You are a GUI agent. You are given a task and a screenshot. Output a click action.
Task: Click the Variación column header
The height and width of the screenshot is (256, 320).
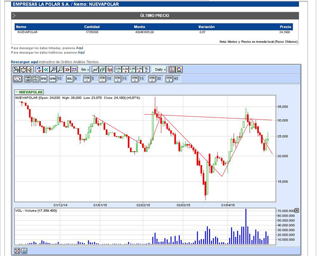(x=206, y=27)
